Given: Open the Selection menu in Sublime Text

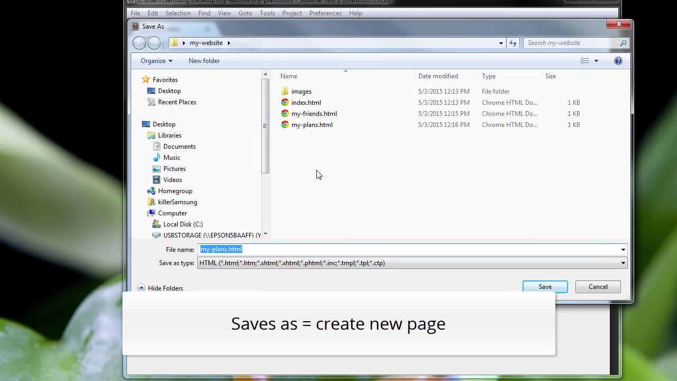Looking at the screenshot, I should point(178,13).
